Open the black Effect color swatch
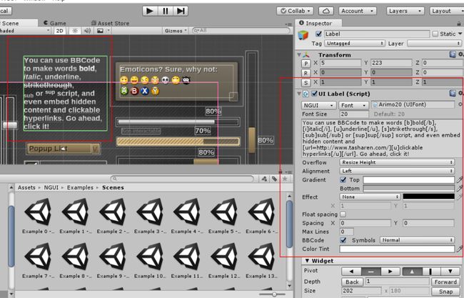 pyautogui.click(x=428, y=197)
